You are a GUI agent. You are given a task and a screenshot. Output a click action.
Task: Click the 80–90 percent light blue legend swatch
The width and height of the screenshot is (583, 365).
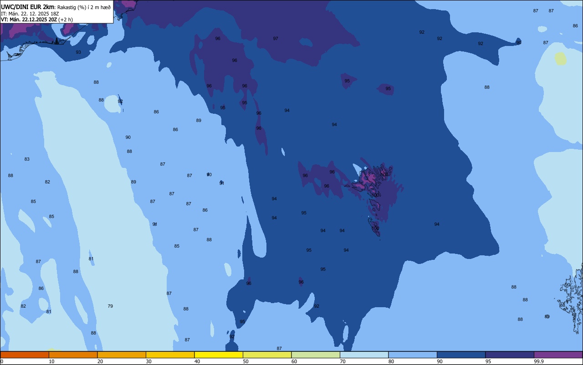coord(413,355)
